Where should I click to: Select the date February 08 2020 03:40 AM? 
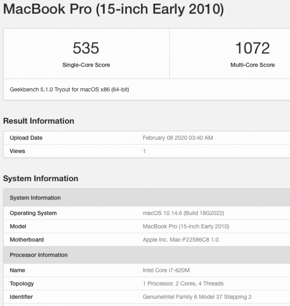178,138
